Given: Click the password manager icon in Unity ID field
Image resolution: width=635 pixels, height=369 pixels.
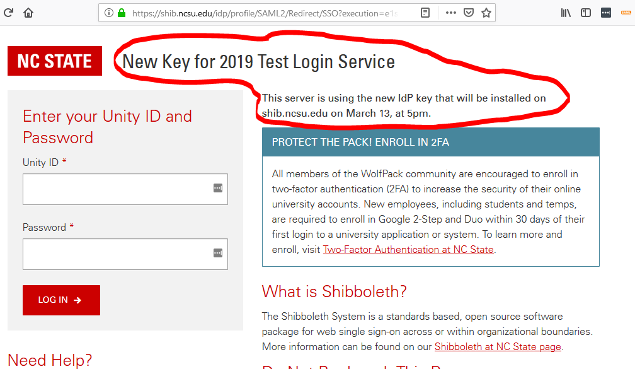Looking at the screenshot, I should click(218, 188).
